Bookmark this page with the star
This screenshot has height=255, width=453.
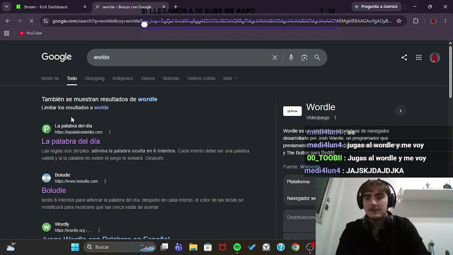tap(399, 21)
